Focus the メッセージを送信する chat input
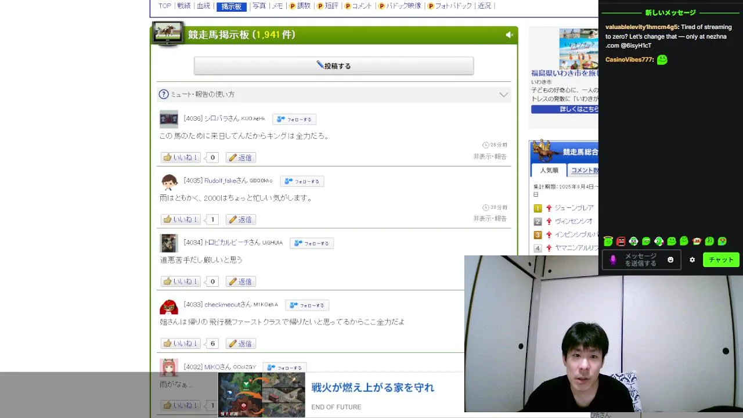The width and height of the screenshot is (743, 418). pos(640,260)
